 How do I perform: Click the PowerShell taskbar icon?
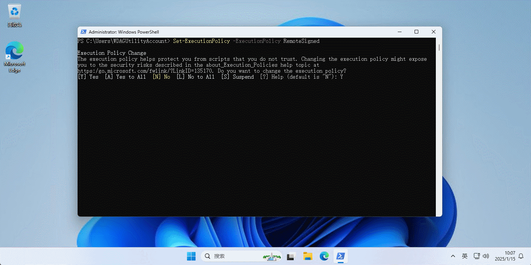[x=340, y=256]
